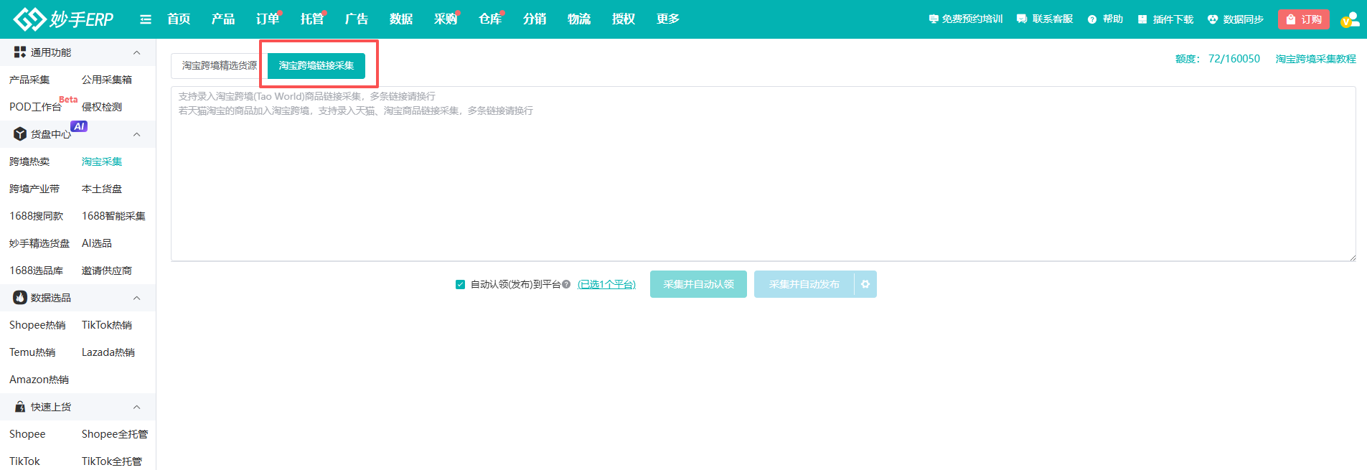Open the 广告 menu
Image resolution: width=1367 pixels, height=470 pixels.
(357, 19)
